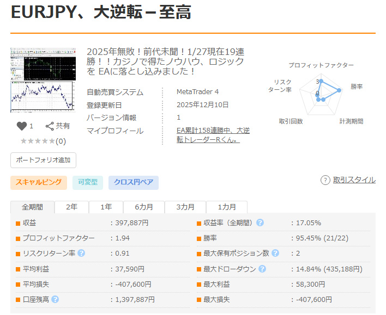Click help icon beside 最大保有ポジション数
Viewport: 386px width, 315px height.
(275, 253)
